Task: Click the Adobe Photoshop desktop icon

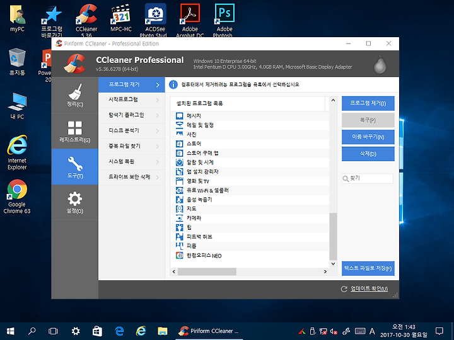Action: click(224, 20)
